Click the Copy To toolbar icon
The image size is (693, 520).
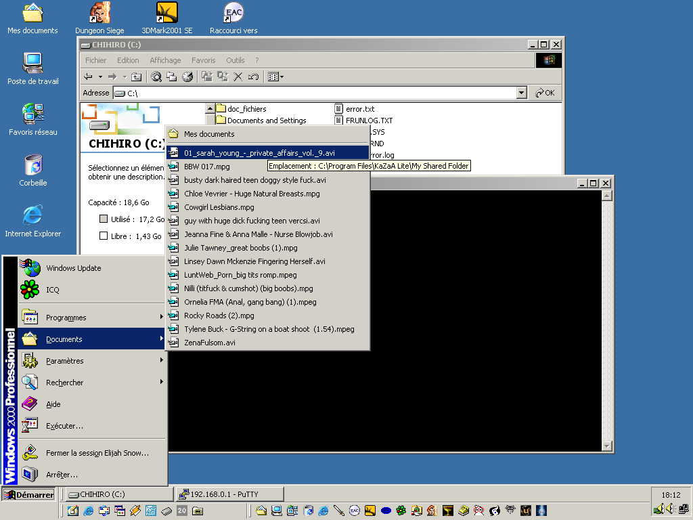[222, 77]
